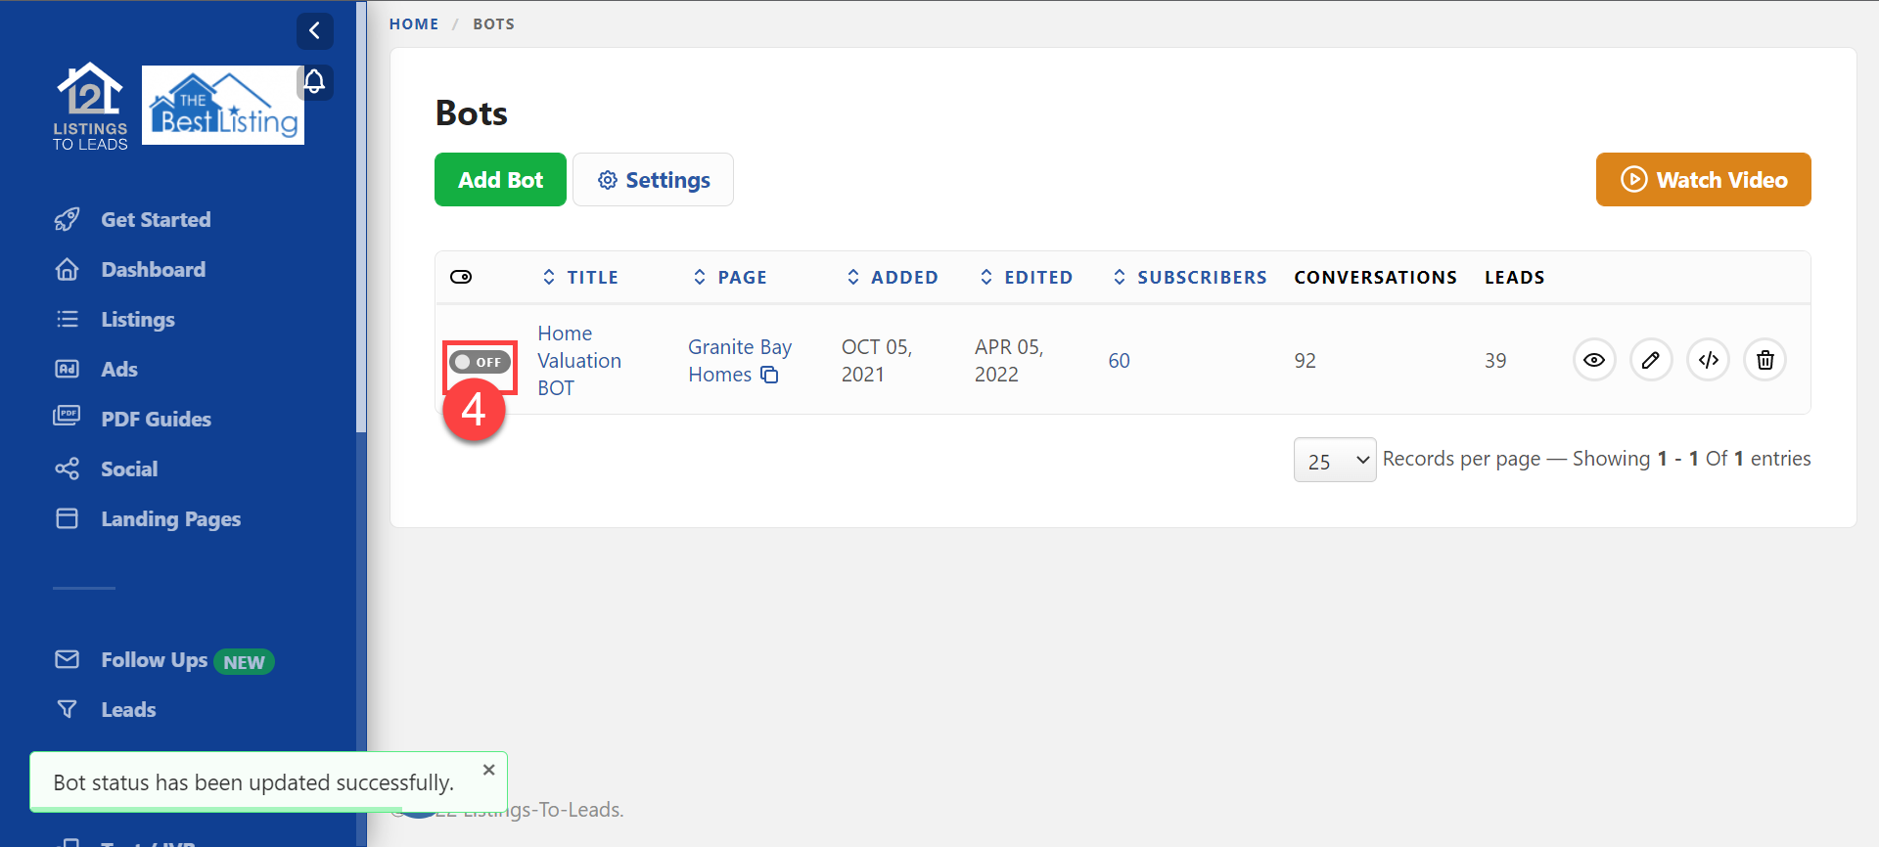Viewport: 1879px width, 847px height.
Task: Click the Watch Video button
Action: click(1703, 180)
